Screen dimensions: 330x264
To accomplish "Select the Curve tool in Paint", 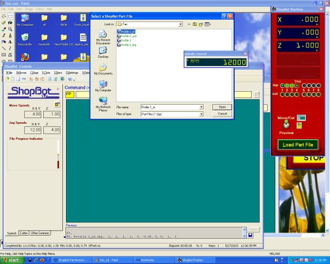I will (x=10, y=48).
